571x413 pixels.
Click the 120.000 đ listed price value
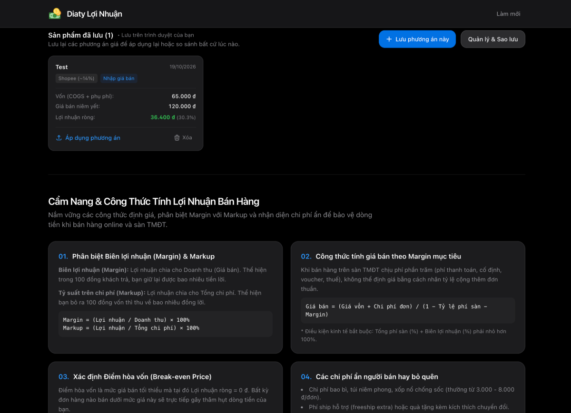pyautogui.click(x=182, y=106)
